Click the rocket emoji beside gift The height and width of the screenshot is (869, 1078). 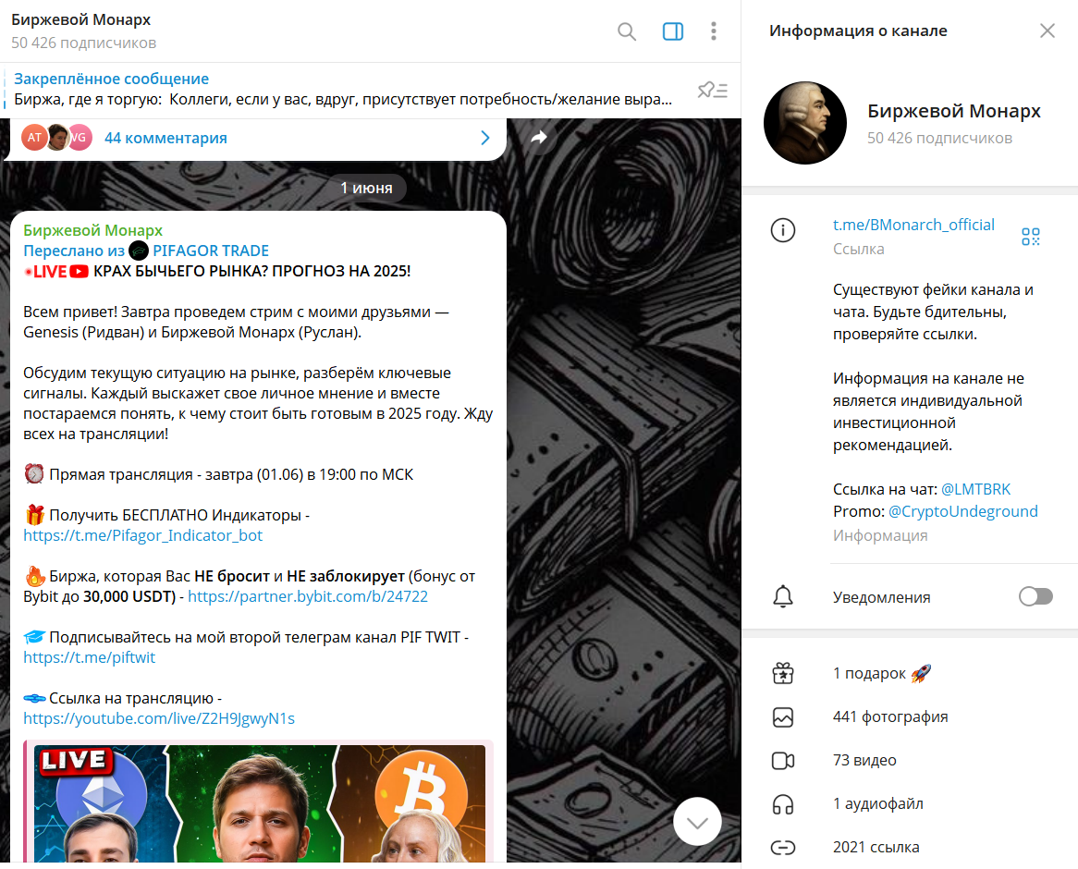(x=921, y=674)
